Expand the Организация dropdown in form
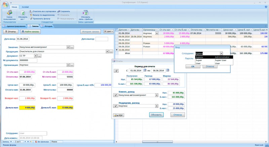The width and height of the screenshot is (269, 147). coord(68,65)
